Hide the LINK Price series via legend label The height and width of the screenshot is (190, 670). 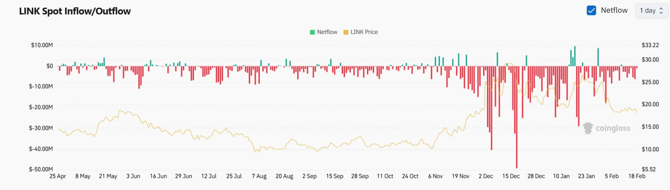coord(364,32)
